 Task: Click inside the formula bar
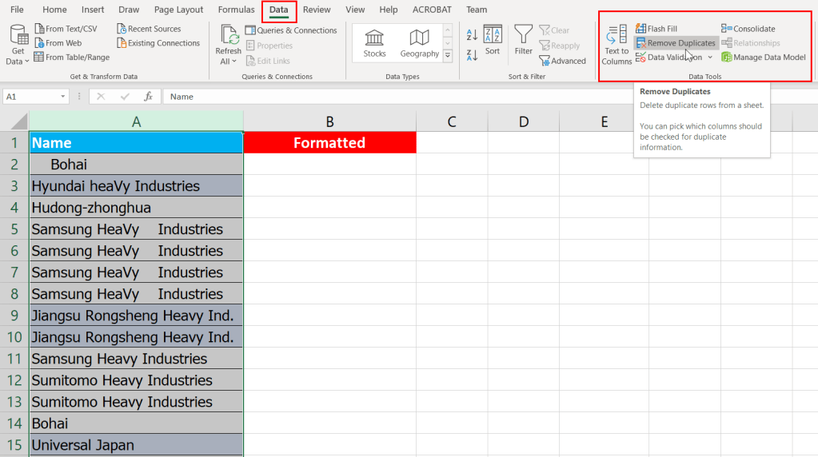480,97
